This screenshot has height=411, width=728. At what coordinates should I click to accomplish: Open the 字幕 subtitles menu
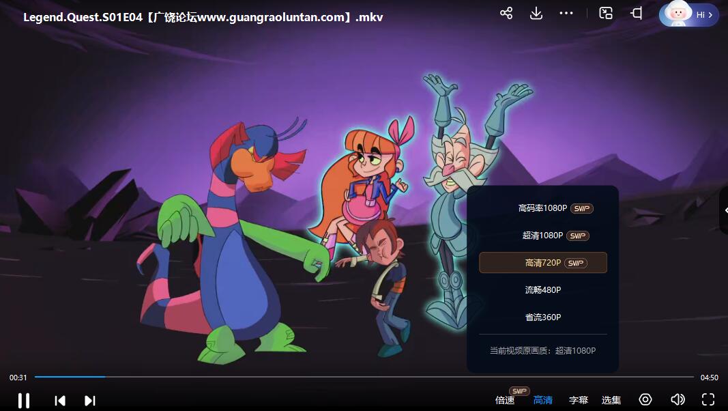click(579, 400)
